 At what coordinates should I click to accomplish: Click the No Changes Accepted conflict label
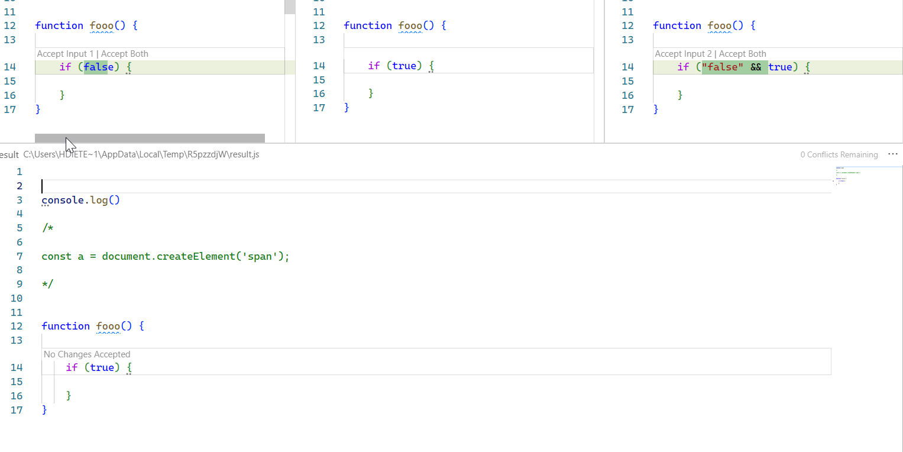tap(86, 354)
